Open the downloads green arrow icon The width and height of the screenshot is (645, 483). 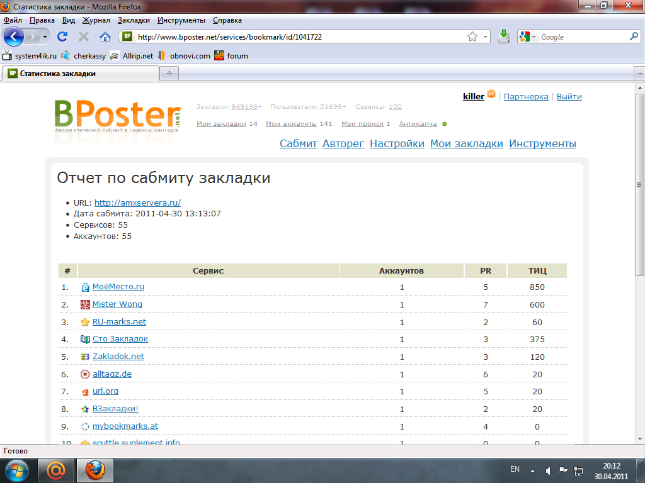503,36
